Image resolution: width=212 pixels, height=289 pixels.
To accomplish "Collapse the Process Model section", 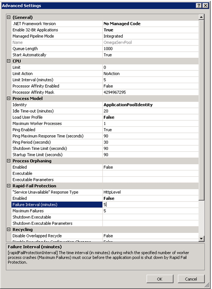I will (x=8, y=98).
